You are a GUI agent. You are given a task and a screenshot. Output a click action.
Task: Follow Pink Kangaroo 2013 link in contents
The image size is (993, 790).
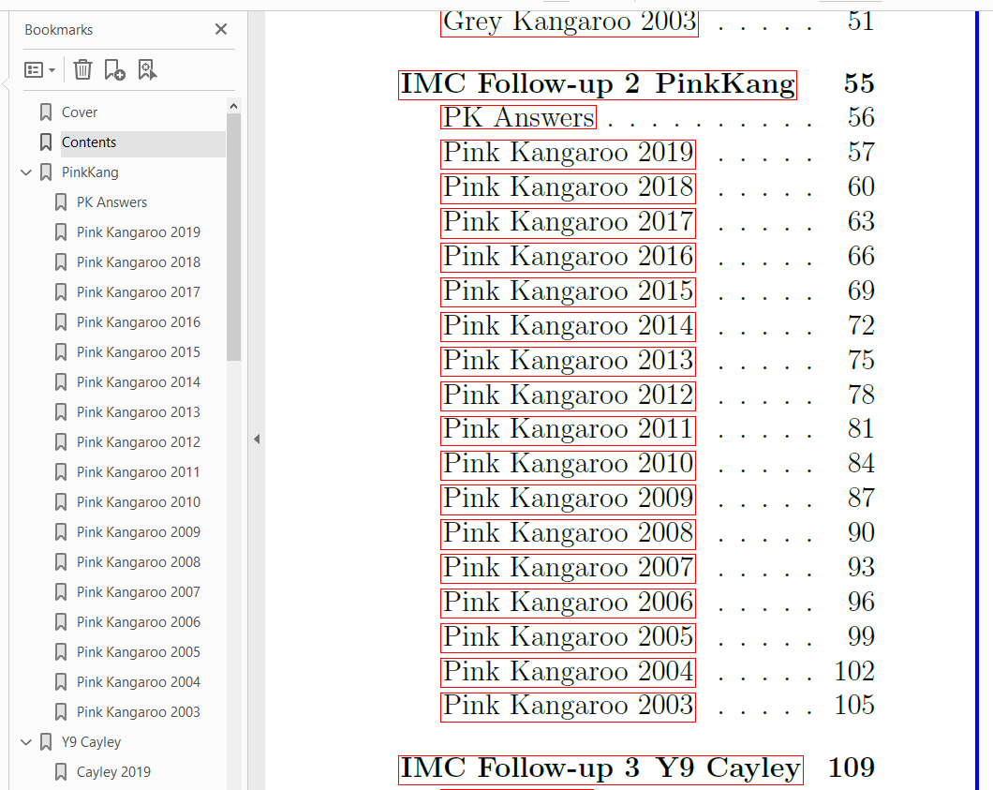(x=568, y=362)
